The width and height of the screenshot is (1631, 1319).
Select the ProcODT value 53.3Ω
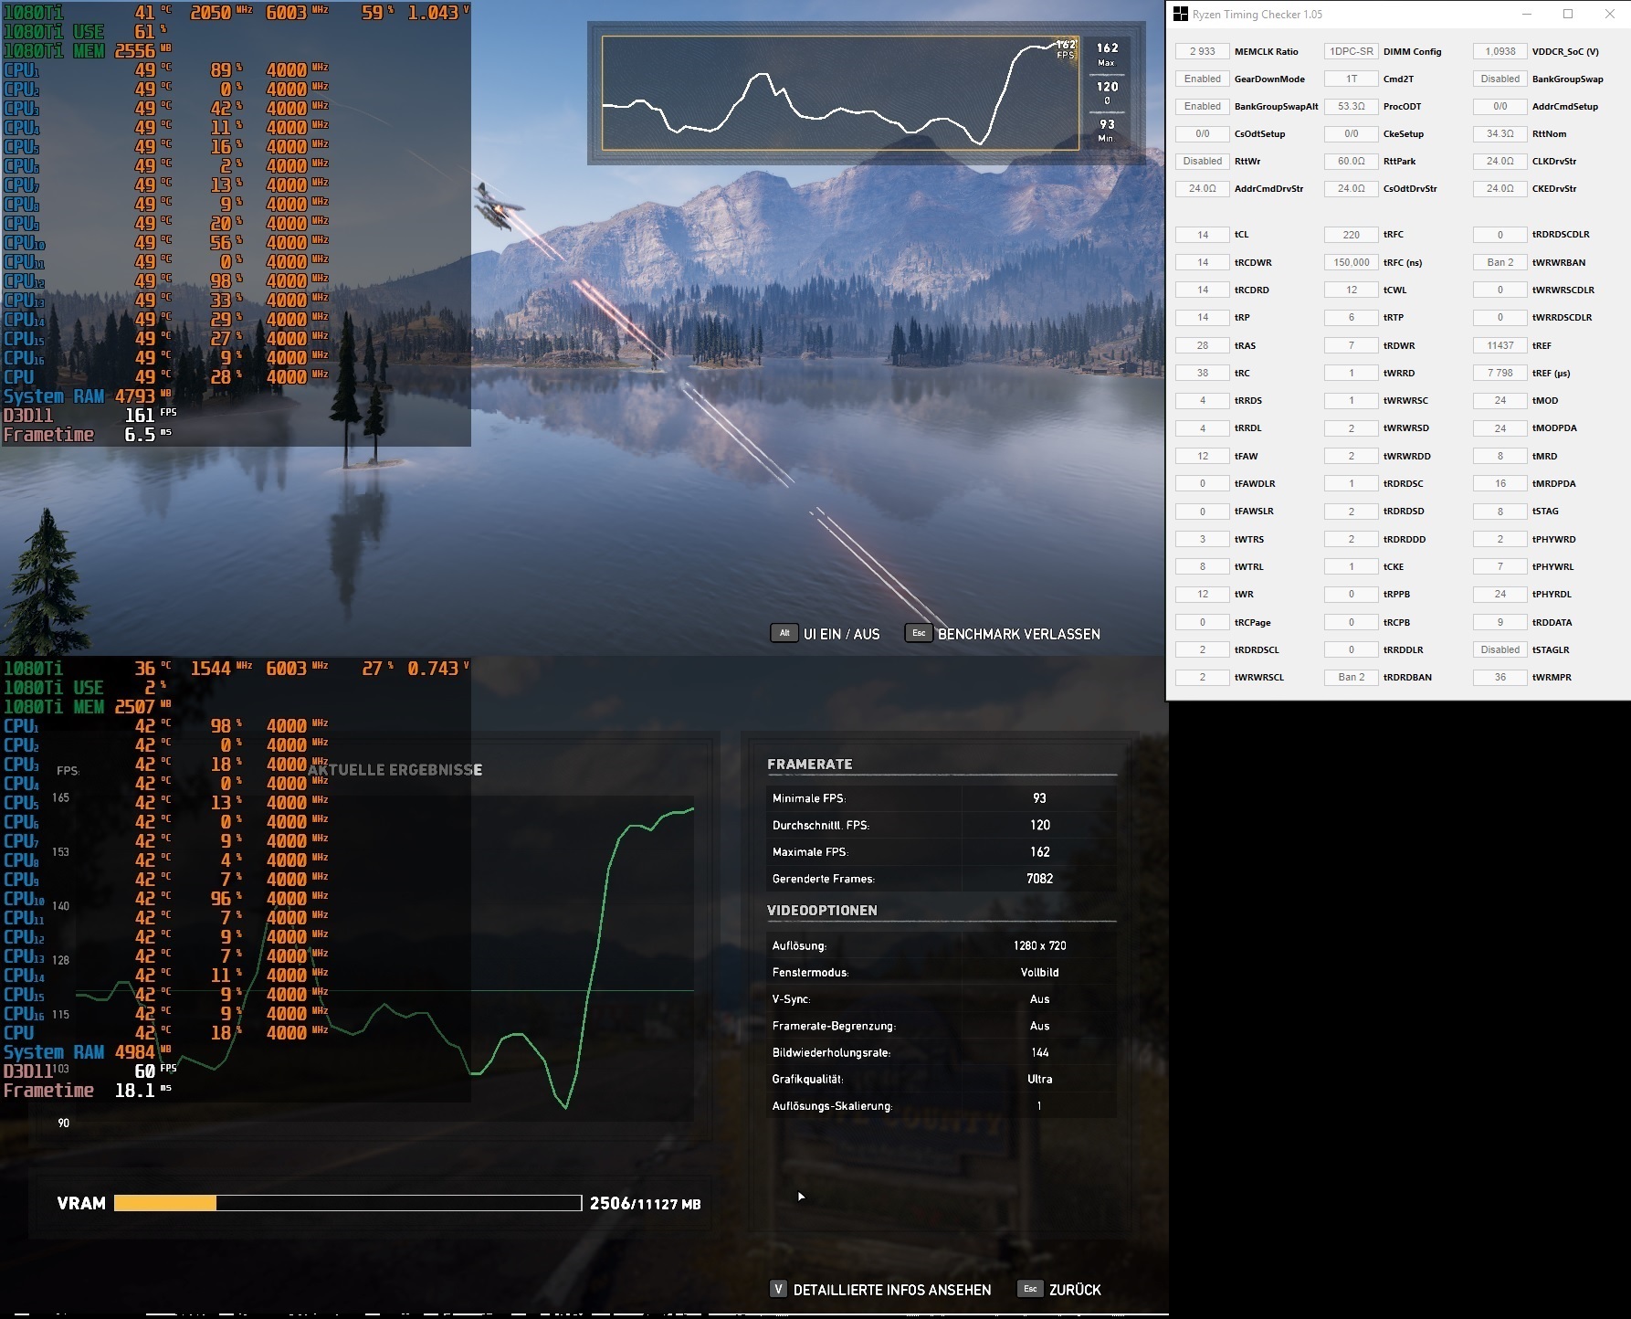pos(1352,106)
